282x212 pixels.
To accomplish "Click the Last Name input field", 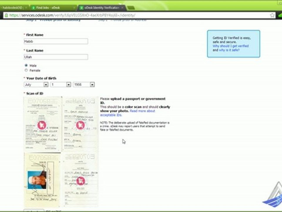I will tap(56, 57).
